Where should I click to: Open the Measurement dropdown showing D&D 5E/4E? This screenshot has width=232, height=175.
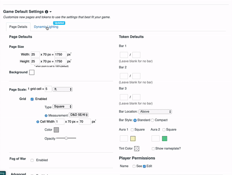(x=79, y=114)
